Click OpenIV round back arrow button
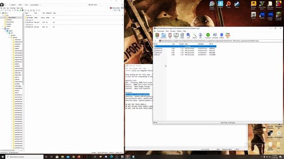 pos(2,5)
